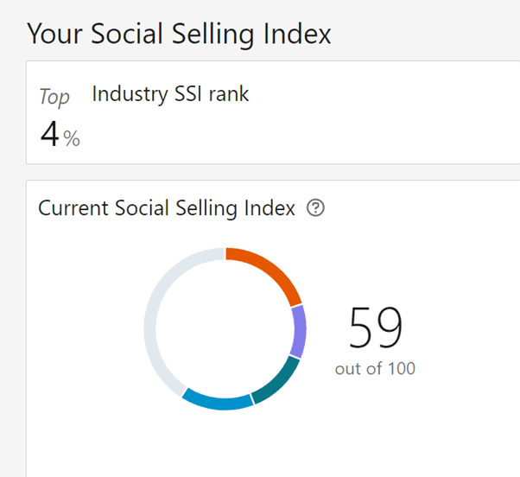The image size is (520, 477).
Task: Click the "Your Social Selling Index" page heading
Action: pos(179,35)
